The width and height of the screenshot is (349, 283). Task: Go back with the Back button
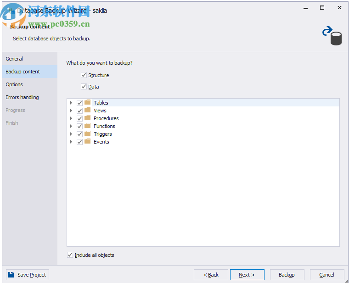[211, 275]
